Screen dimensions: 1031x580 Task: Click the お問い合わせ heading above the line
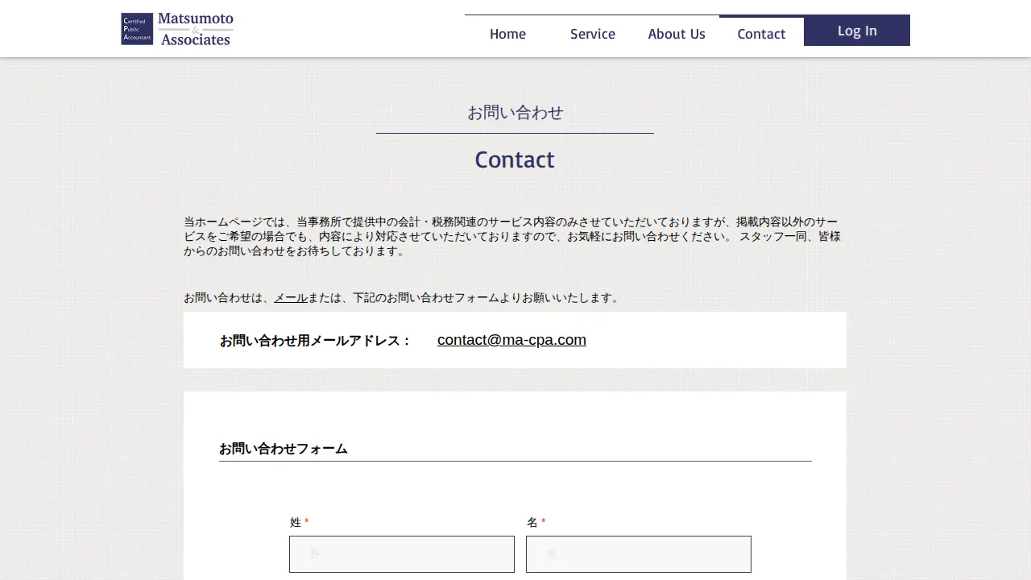click(x=515, y=113)
